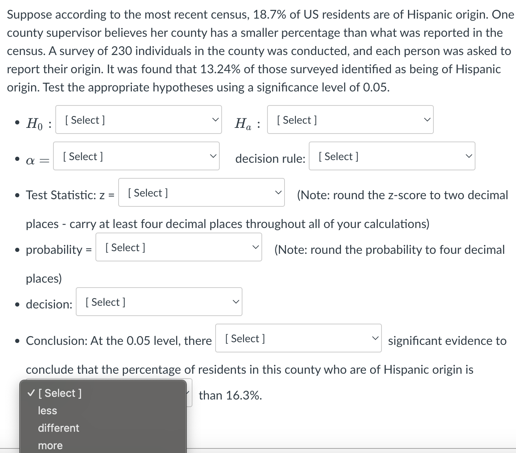Open the Test Statistic z dropdown
Viewport: 516px width, 453px height.
point(201,192)
